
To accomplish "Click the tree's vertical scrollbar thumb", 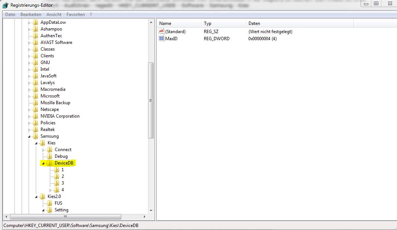I will pyautogui.click(x=151, y=100).
